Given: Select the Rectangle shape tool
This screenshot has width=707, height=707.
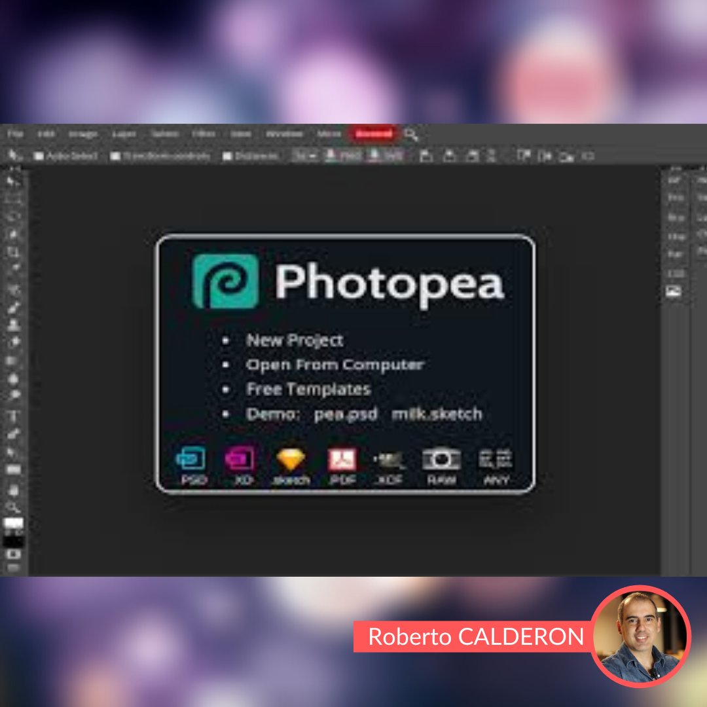Looking at the screenshot, I should (x=13, y=470).
